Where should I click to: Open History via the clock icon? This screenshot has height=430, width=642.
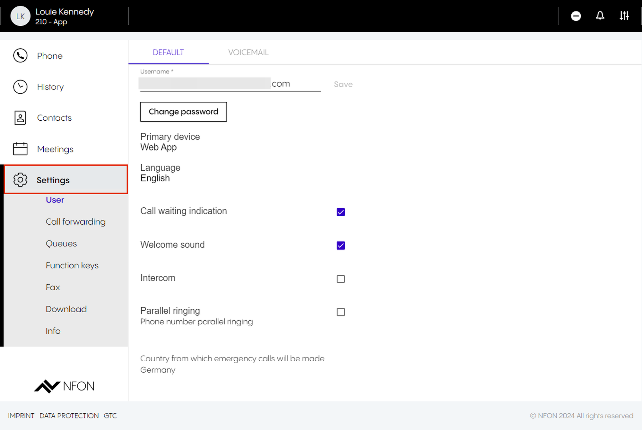coord(20,87)
